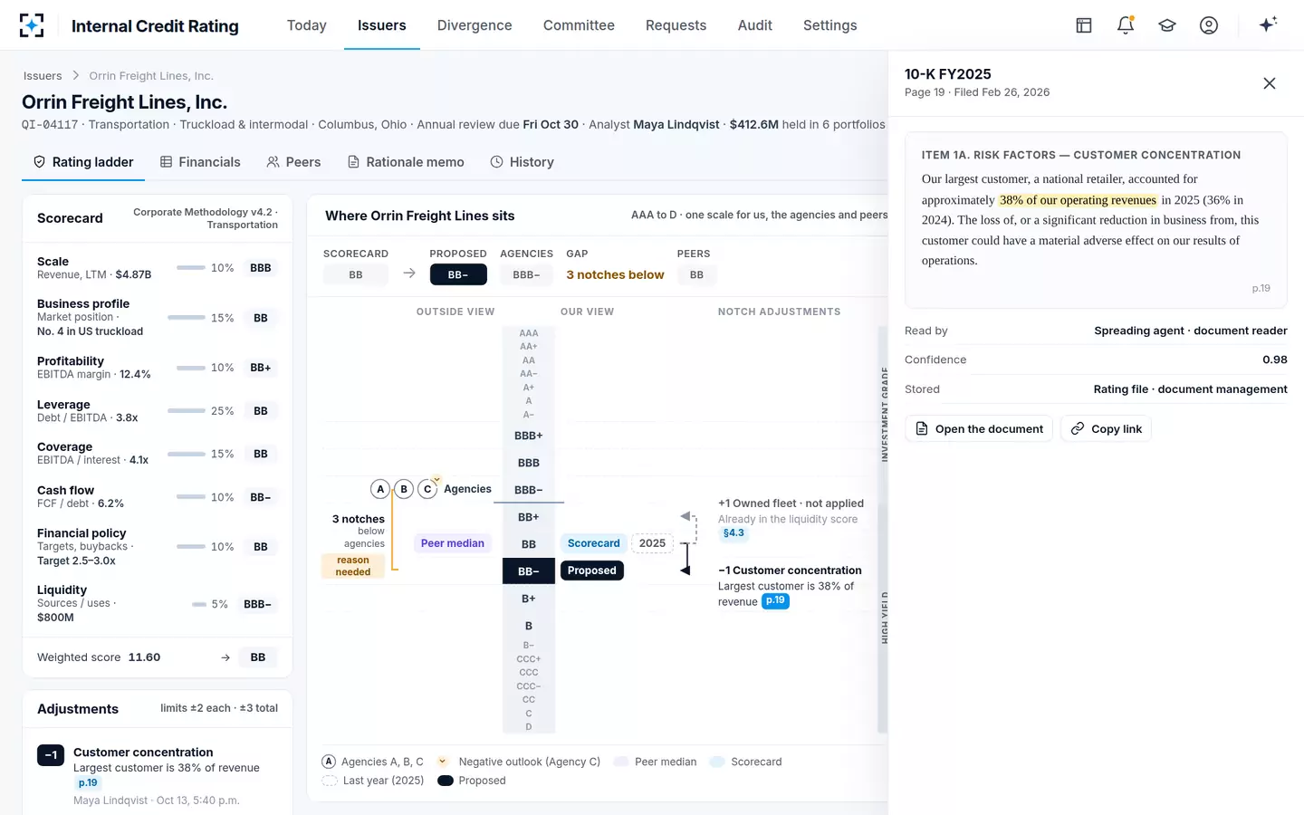Click the Leverage 25% weight bar

coord(187,411)
